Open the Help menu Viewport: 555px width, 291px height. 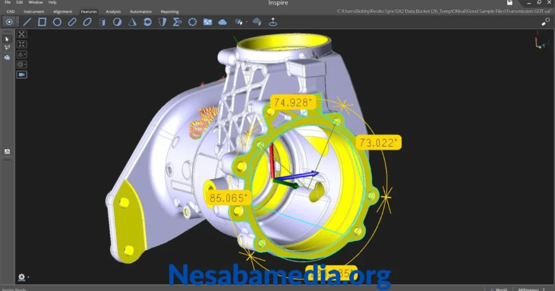53,2
